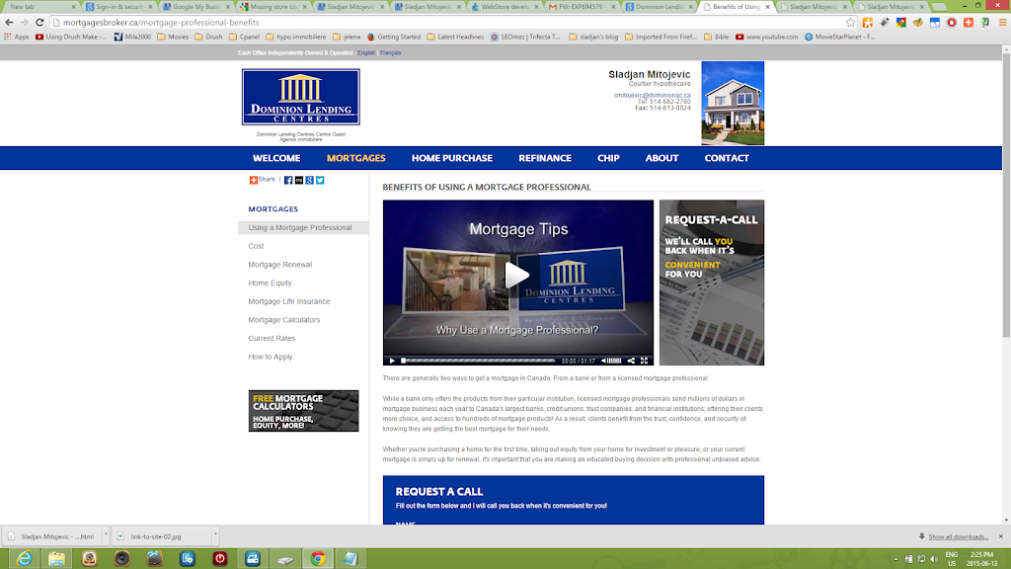The height and width of the screenshot is (569, 1011).
Task: Switch to Missing store code tab
Action: (273, 7)
